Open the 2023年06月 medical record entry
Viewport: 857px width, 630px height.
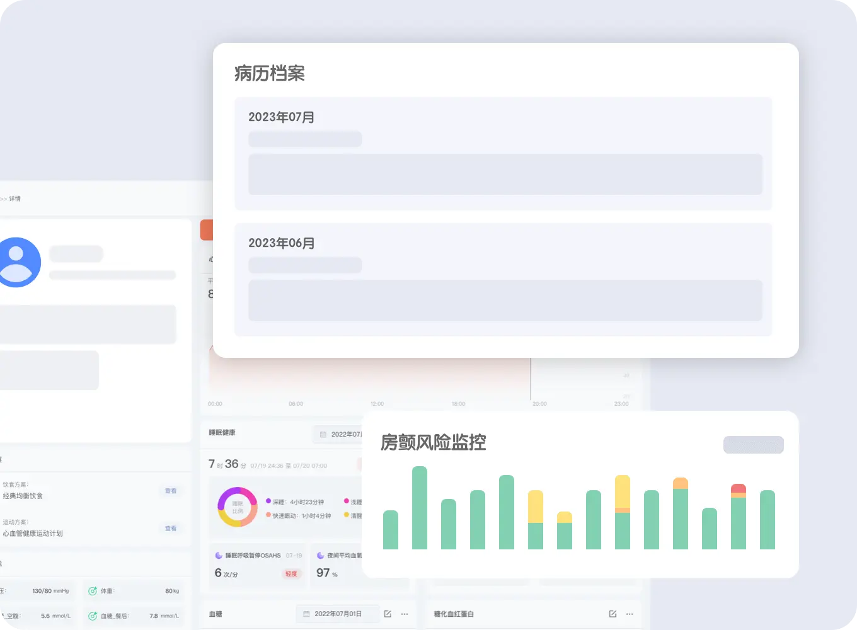tap(503, 280)
